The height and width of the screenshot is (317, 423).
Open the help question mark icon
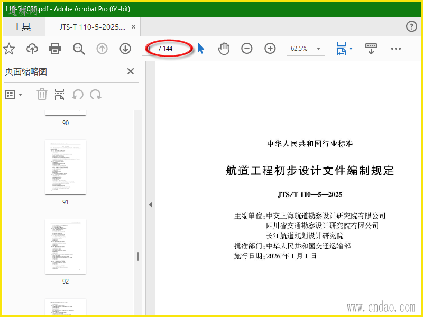click(411, 26)
